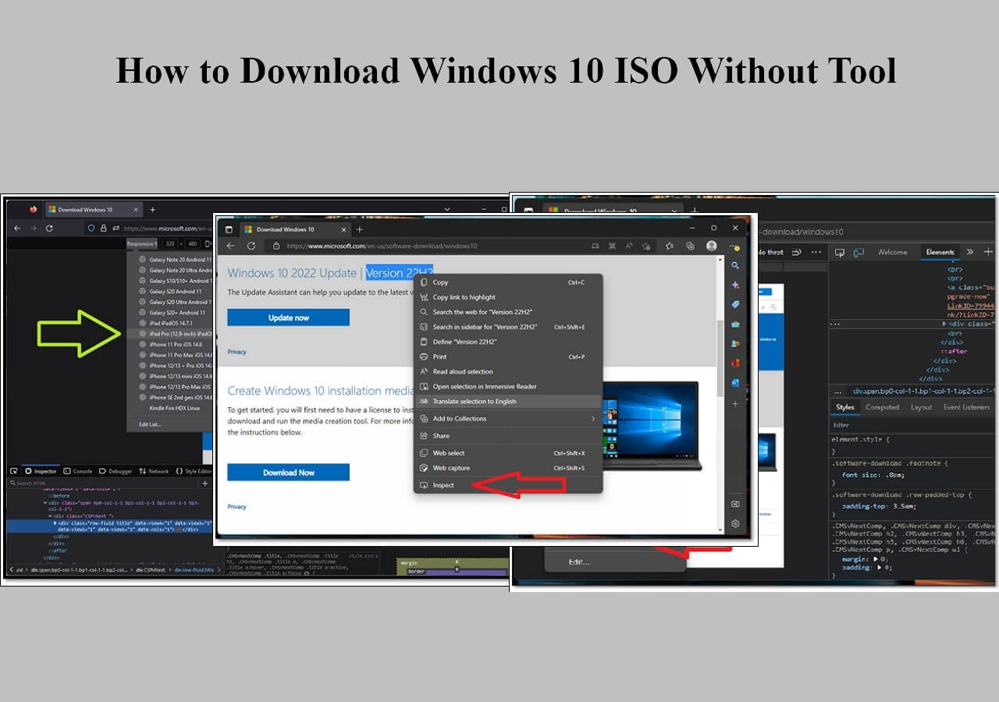
Task: Expand the div class node in Edge Elements
Action: [944, 323]
